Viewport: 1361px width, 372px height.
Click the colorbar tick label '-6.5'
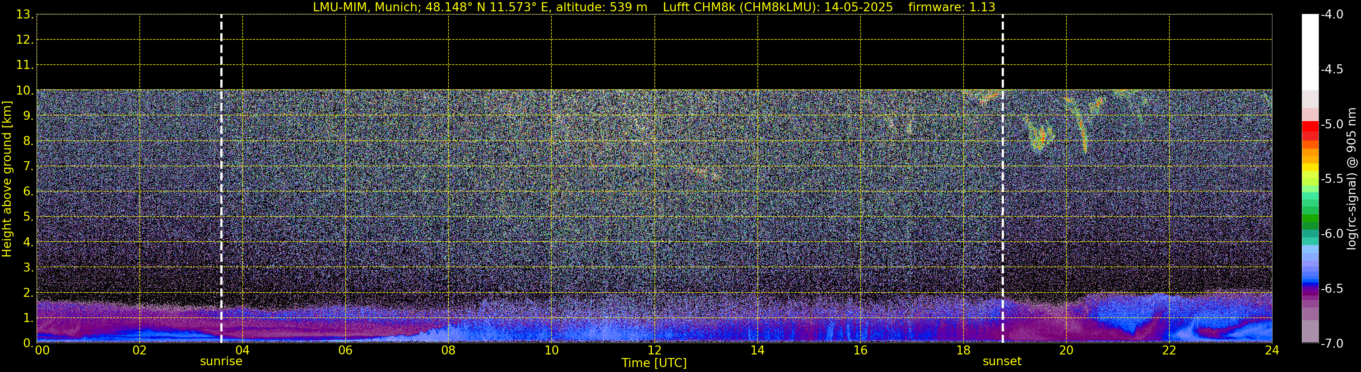pos(1331,289)
